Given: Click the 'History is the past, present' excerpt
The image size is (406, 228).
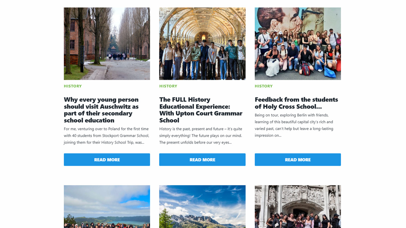Looking at the screenshot, I should coord(201,135).
